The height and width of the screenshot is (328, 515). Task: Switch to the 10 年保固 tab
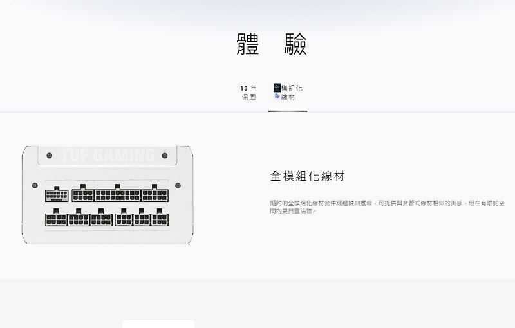pyautogui.click(x=248, y=93)
